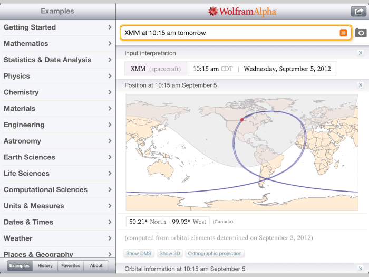Tap the (Canada) location label
This screenshot has height=277, width=369.
point(223,222)
